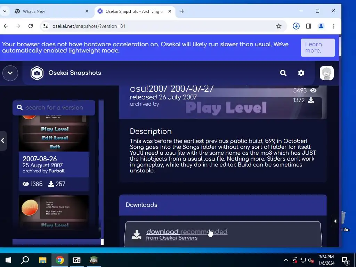
Task: Click the address bar URL
Action: coord(89,26)
